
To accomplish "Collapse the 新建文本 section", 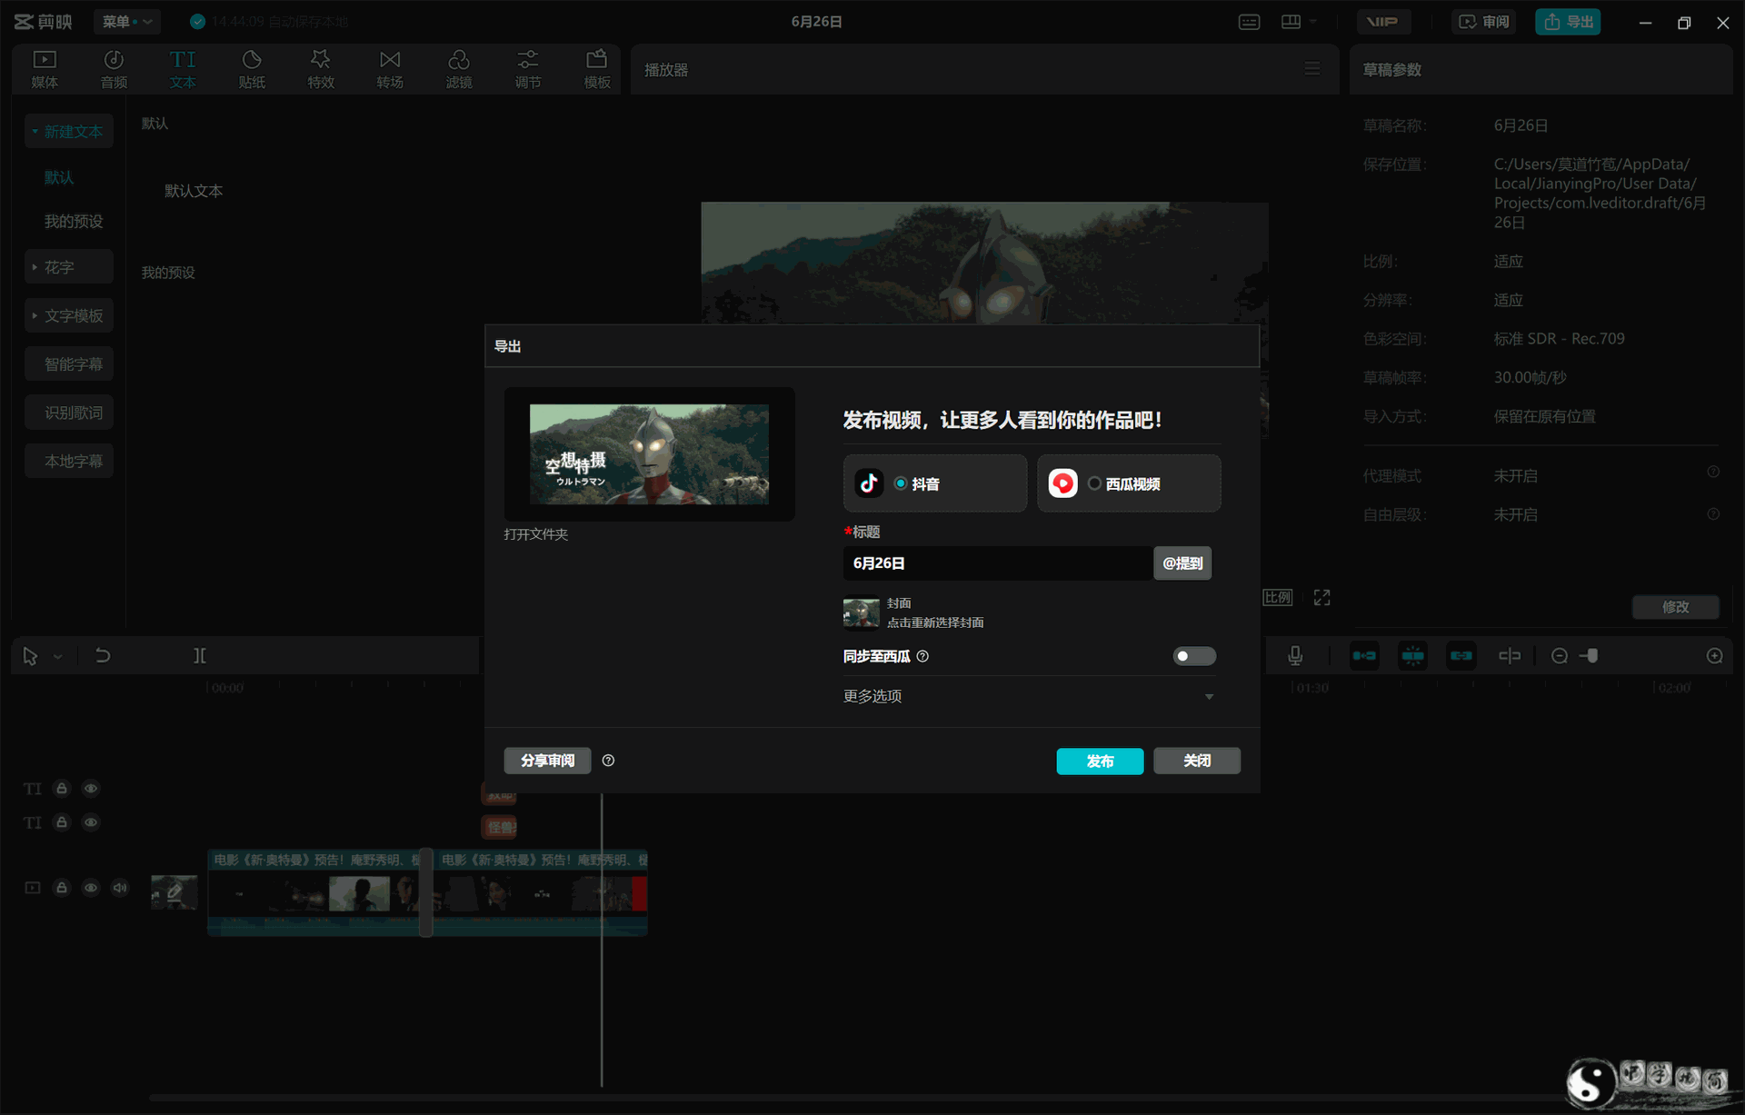I will [x=69, y=132].
